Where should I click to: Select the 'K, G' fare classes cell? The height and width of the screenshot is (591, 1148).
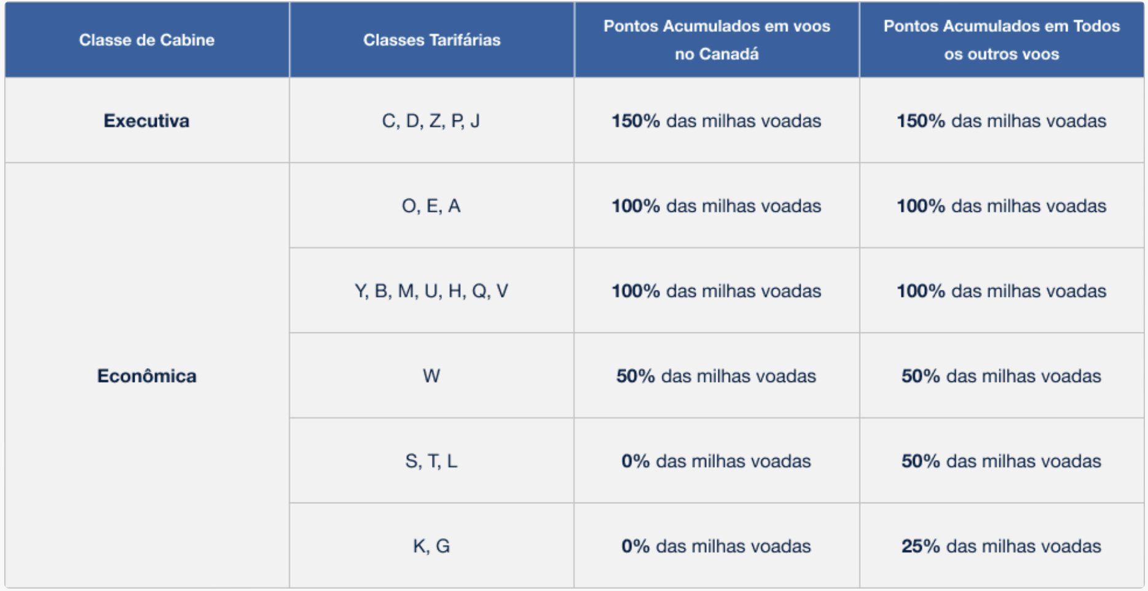pyautogui.click(x=431, y=546)
